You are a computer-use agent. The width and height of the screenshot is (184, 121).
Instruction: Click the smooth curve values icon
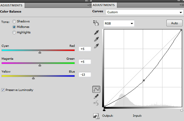pyautogui.click(x=96, y=103)
